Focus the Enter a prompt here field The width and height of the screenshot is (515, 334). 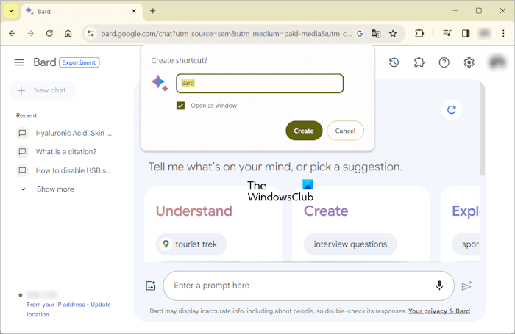(x=309, y=286)
